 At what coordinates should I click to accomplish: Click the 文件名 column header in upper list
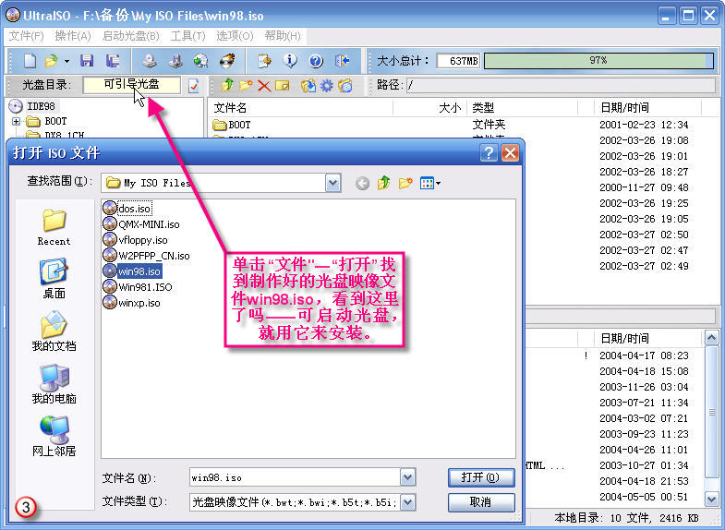[x=300, y=108]
